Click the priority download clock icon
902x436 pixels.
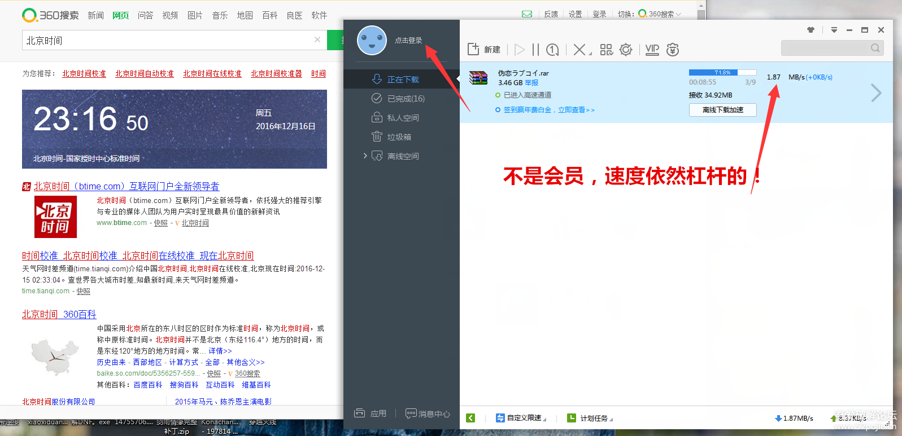pyautogui.click(x=552, y=50)
